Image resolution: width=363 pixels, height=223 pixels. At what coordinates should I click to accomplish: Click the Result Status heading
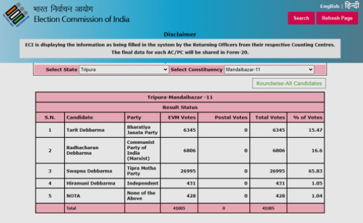pos(180,108)
